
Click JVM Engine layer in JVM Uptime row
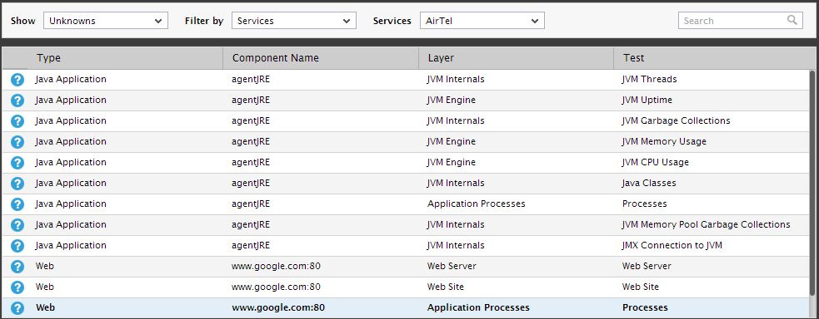pos(452,100)
